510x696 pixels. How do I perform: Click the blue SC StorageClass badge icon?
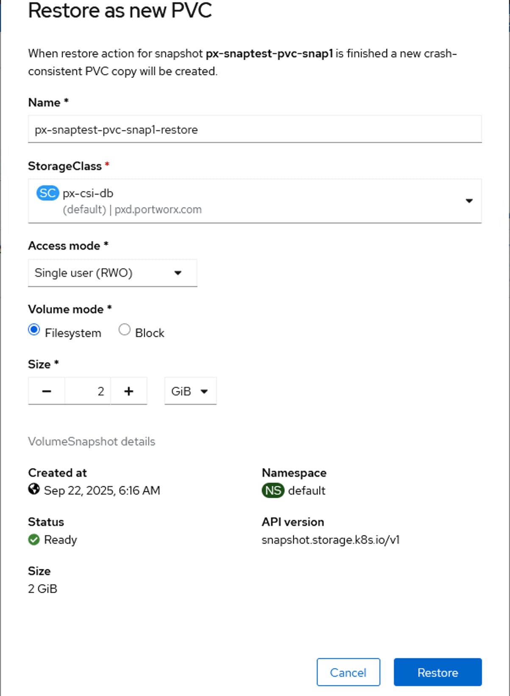(47, 193)
